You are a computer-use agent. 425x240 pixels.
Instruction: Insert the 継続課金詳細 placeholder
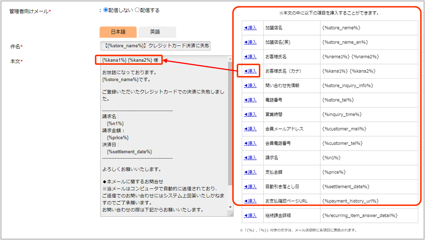point(250,215)
